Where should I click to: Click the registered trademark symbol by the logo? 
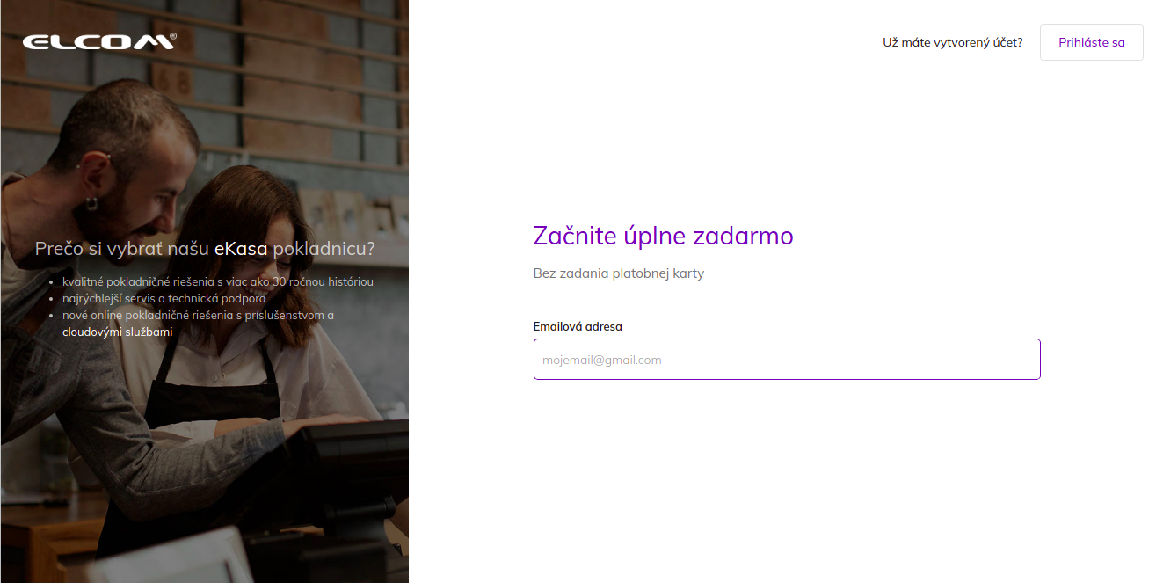click(x=173, y=36)
